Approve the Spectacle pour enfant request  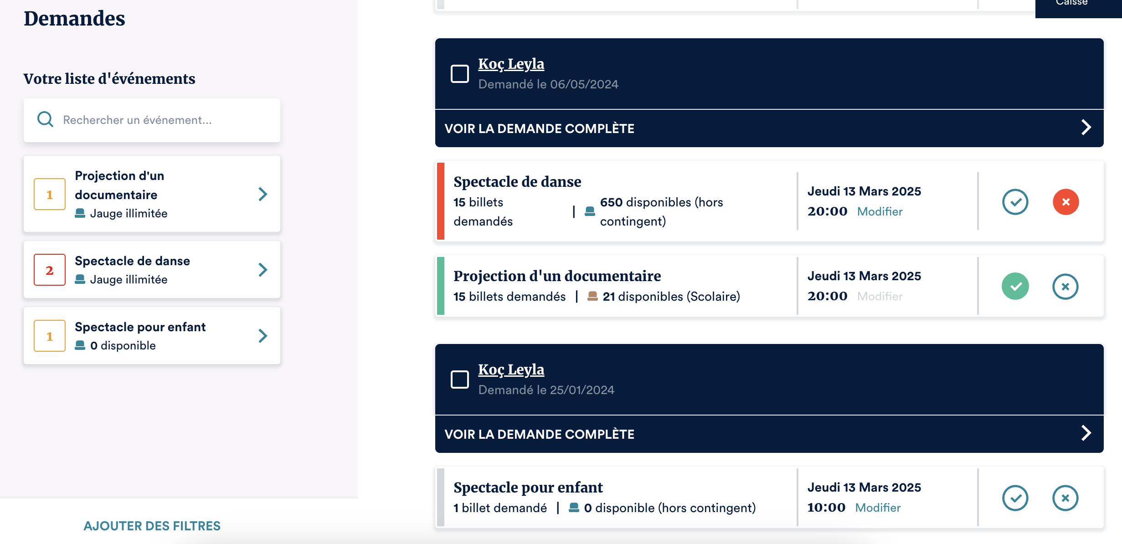point(1015,498)
